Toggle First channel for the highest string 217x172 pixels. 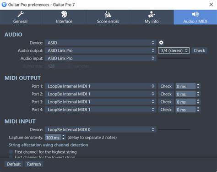tap(11, 152)
